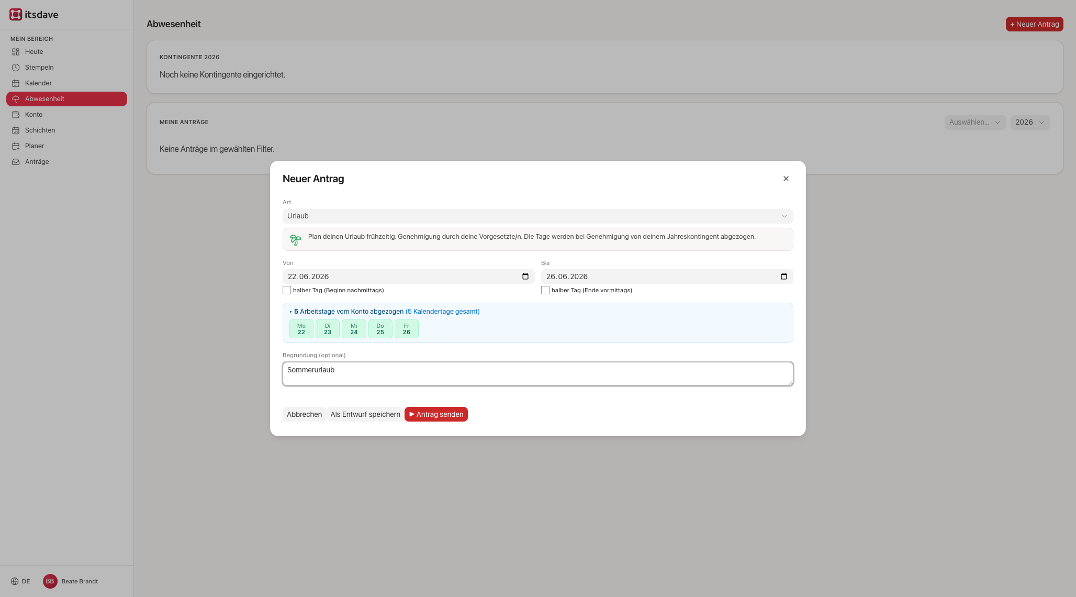Click the Abbrechen button
The height and width of the screenshot is (597, 1076).
coord(304,414)
